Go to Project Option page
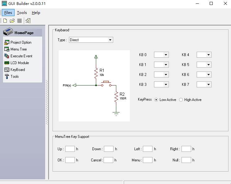 click(21, 42)
